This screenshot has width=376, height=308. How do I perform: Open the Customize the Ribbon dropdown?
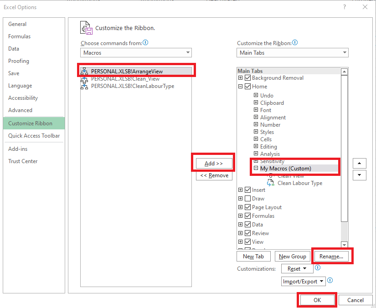click(293, 53)
